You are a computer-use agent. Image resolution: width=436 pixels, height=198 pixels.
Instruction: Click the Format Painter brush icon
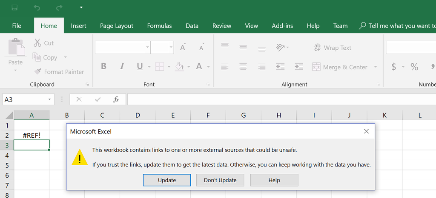38,71
